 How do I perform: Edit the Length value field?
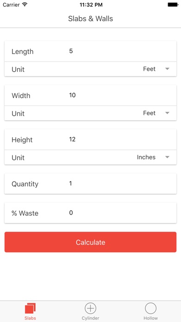(x=121, y=51)
